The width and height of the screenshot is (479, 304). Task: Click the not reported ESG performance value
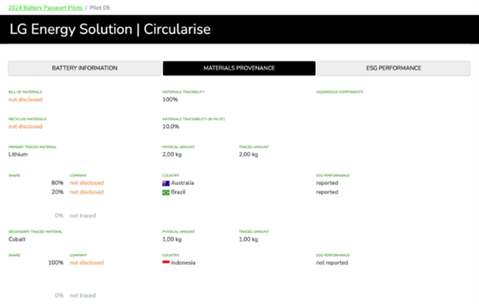[332, 263]
